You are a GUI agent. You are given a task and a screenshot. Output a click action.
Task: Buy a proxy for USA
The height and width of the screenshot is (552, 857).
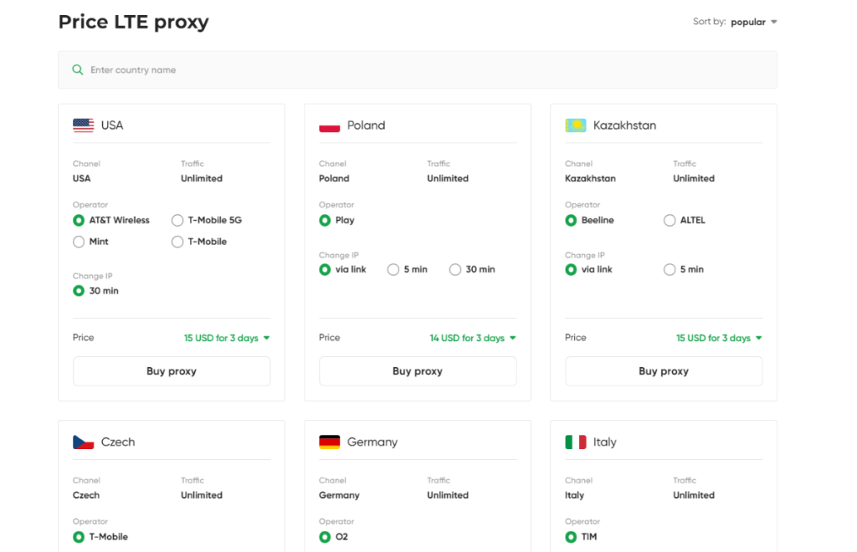pos(171,371)
